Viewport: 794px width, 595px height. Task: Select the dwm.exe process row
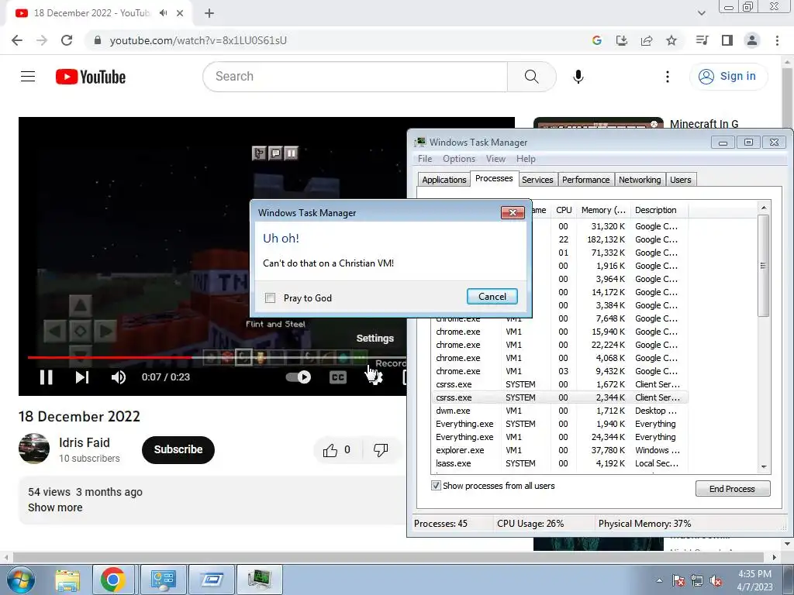(x=560, y=411)
